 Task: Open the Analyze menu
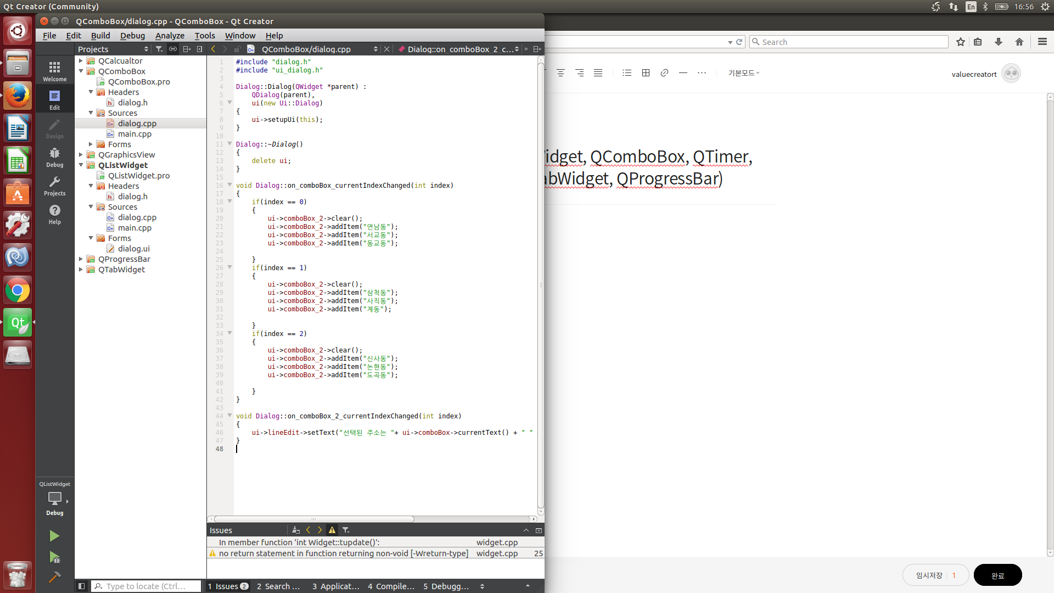coord(170,35)
